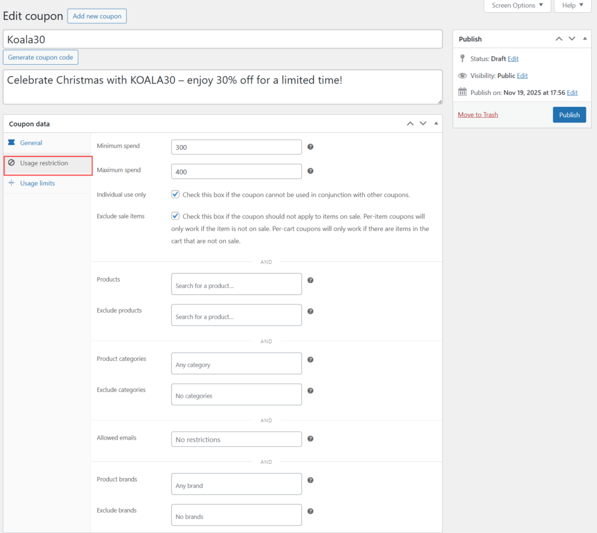The height and width of the screenshot is (533, 597).
Task: Click help icon for Exclude brands
Action: pyautogui.click(x=310, y=511)
